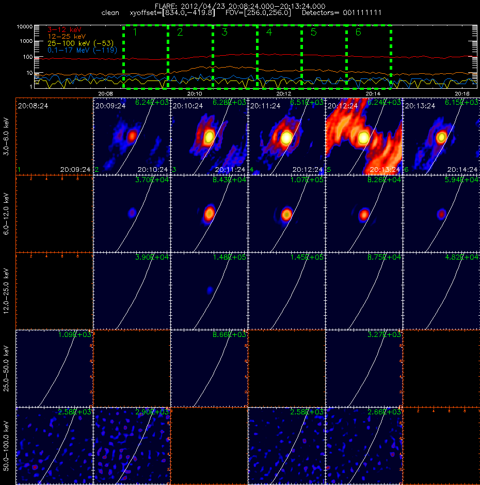Click the 1000 count-rate axis label
The image size is (480, 485).
click(x=26, y=41)
